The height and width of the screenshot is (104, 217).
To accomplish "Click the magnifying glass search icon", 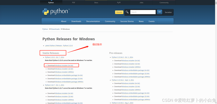I will 127,12.
